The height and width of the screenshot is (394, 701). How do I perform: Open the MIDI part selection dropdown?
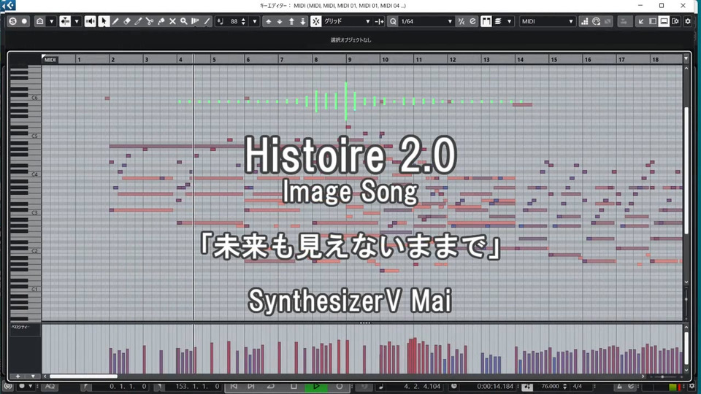(547, 21)
